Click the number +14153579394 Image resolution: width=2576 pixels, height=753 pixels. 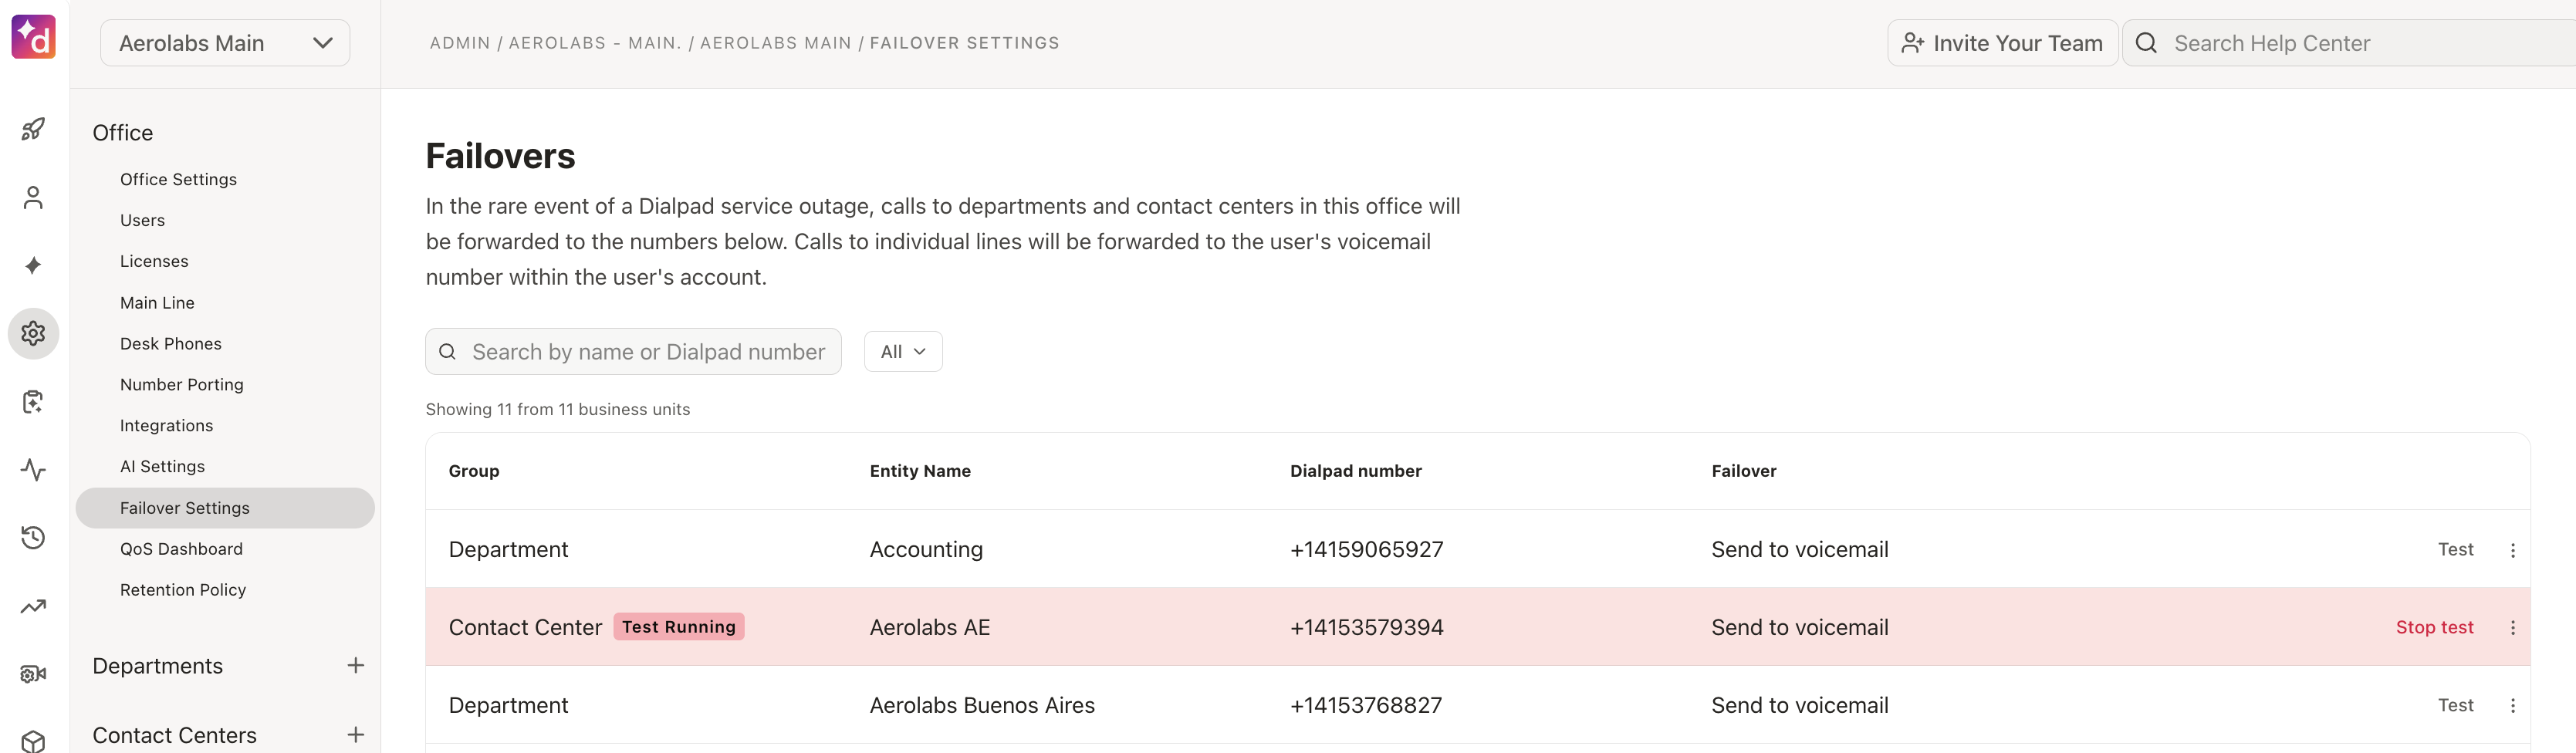[x=1366, y=627]
